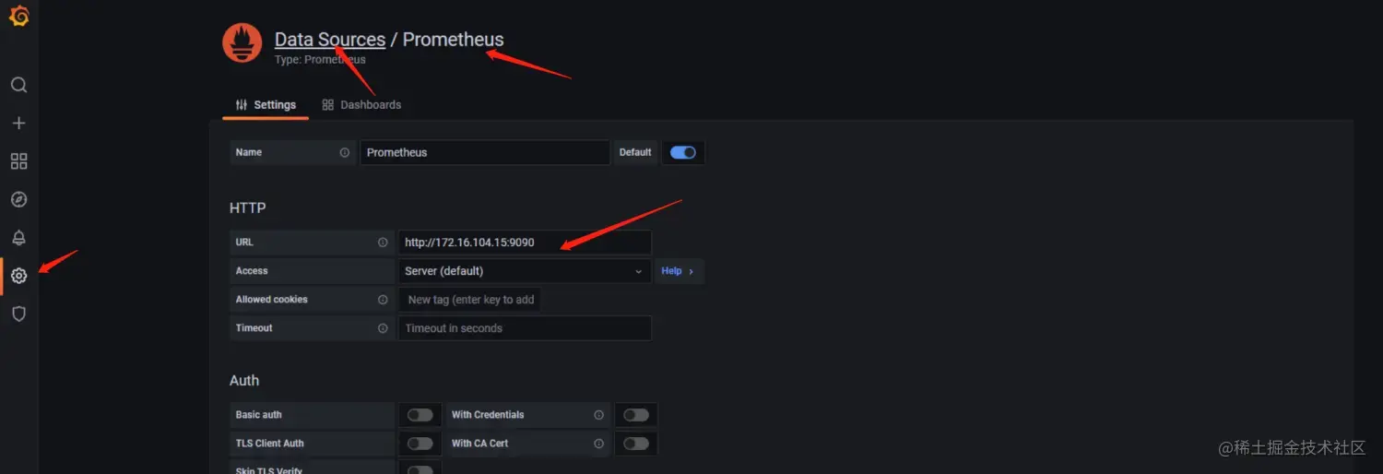Image resolution: width=1383 pixels, height=474 pixels.
Task: Switch to the Dashboards tab
Action: (361, 105)
